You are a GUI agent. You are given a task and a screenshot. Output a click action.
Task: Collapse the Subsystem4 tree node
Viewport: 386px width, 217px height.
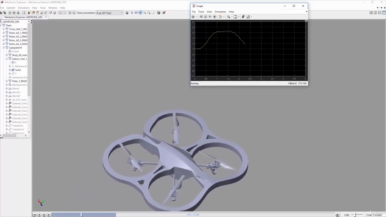tap(4, 48)
